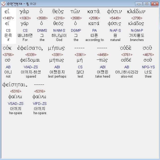The height and width of the screenshot is (160, 160).
Task: Click parsing code VIFD--ZS
Action: click(40, 104)
